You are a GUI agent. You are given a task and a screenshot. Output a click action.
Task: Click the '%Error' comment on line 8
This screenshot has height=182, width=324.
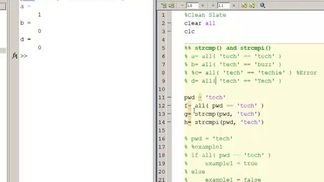306,73
